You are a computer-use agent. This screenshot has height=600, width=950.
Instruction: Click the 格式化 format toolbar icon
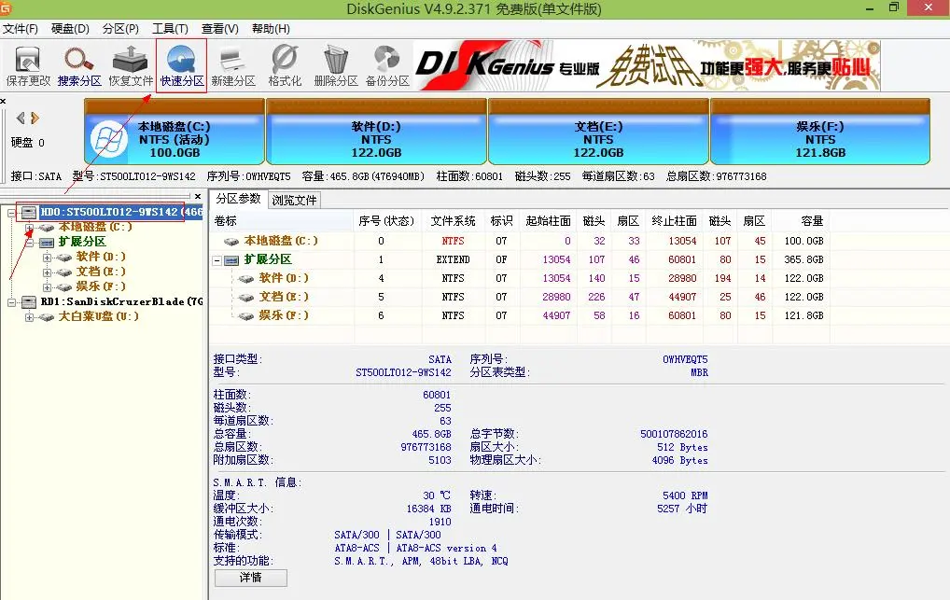click(x=285, y=66)
